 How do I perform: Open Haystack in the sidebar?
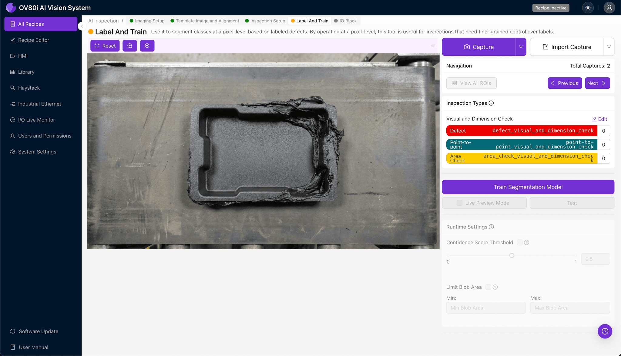point(29,88)
